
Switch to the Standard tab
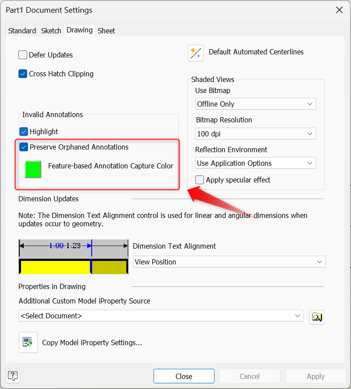coord(22,31)
